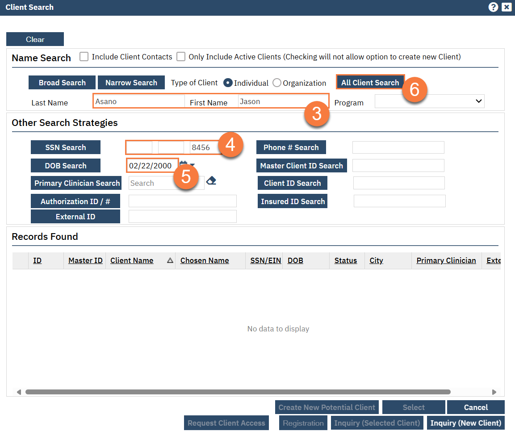
Task: Check the Include Client Contacts checkbox
Action: pyautogui.click(x=84, y=57)
